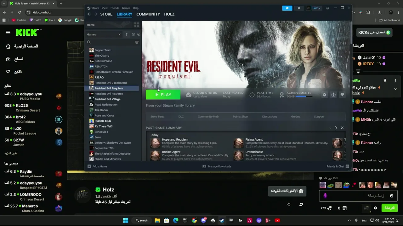Sort library by recent clock icon
This screenshot has width=403, height=226.
133,34
